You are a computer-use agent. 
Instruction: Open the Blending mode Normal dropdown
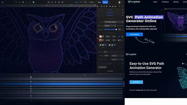pyautogui.click(x=110, y=26)
